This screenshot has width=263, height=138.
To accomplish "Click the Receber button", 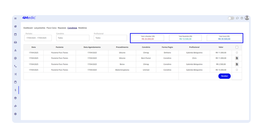I will pos(224,76).
